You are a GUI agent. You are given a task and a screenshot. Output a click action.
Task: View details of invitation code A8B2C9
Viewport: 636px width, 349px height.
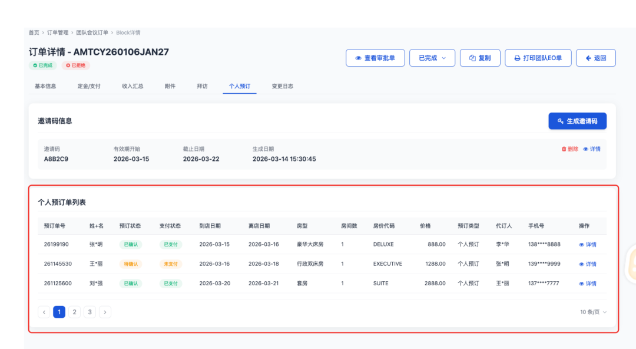pyautogui.click(x=592, y=149)
